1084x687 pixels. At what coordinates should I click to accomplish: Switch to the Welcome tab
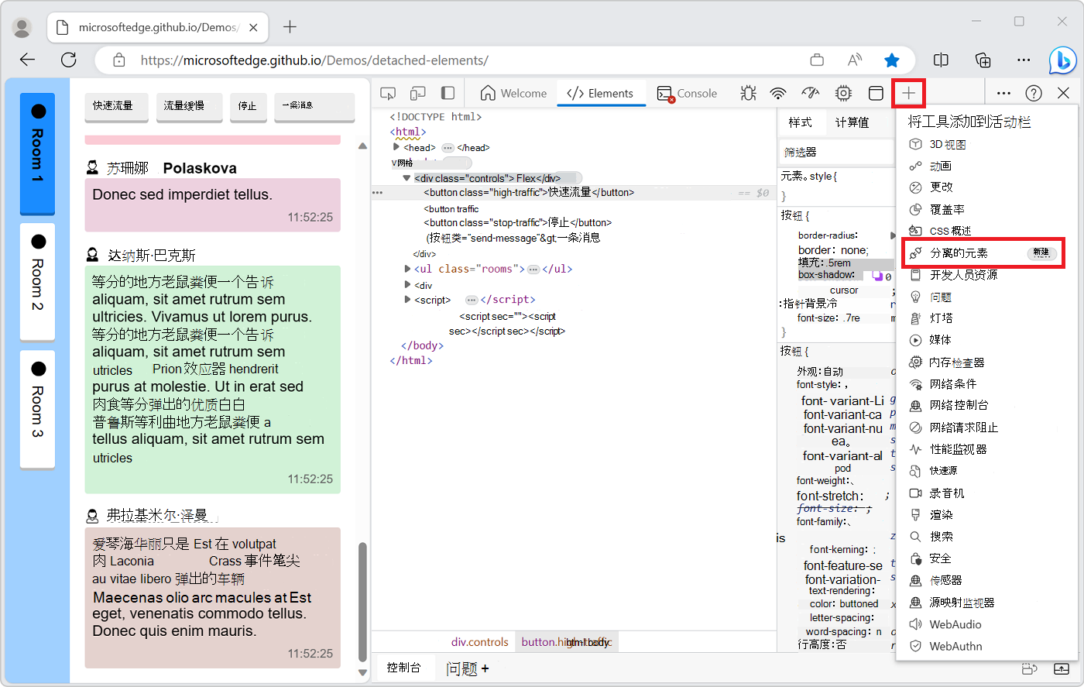click(x=513, y=94)
